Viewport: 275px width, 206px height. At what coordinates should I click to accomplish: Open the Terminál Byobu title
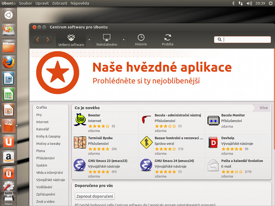tap(100, 138)
